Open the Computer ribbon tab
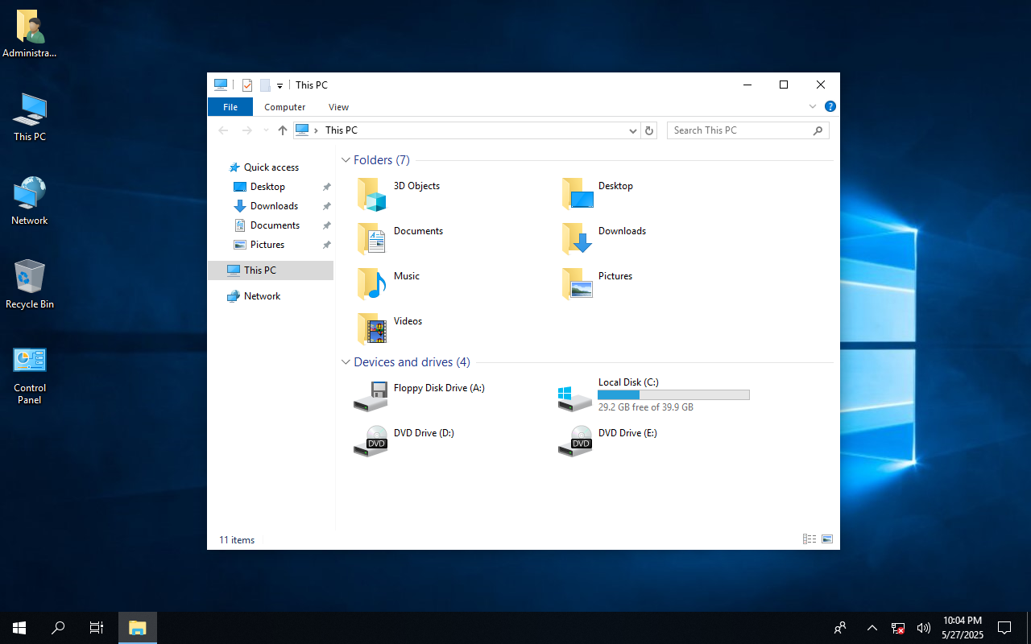 coord(285,107)
